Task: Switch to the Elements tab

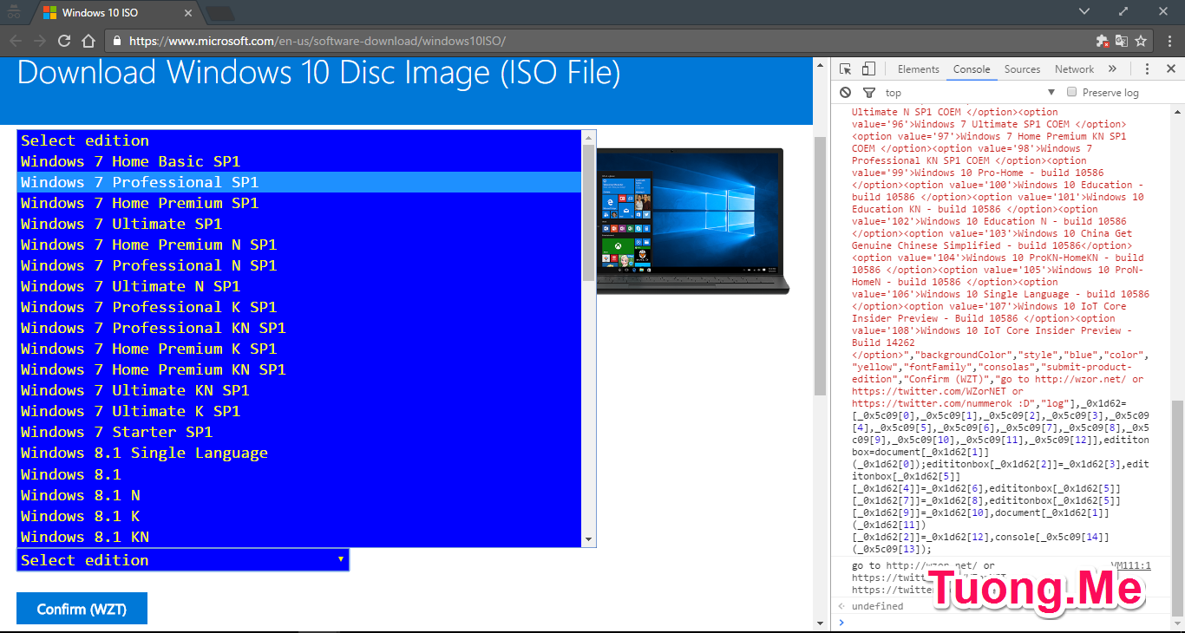Action: (918, 69)
